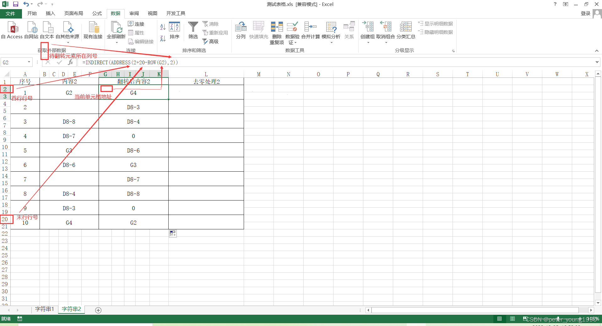Click Connections Properties (属性) command
This screenshot has width=602, height=326.
(x=136, y=33)
